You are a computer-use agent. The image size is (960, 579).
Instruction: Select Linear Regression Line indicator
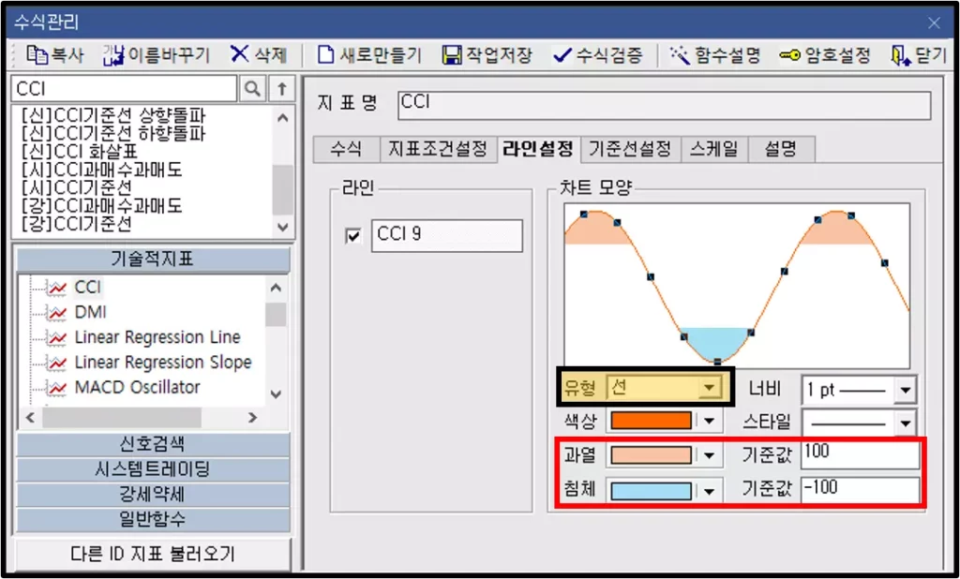point(157,337)
